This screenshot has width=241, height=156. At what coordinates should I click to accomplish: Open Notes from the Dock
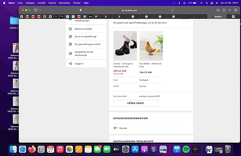pos(88,149)
